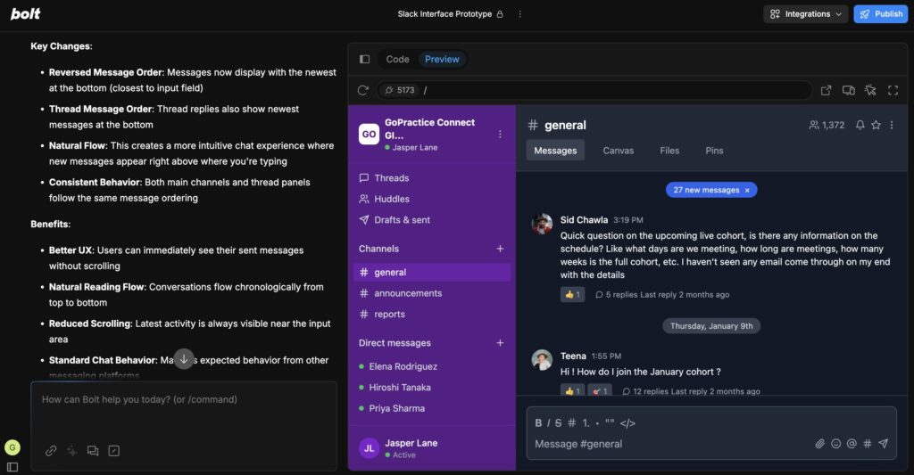Click Sid Chawla's avatar

pyautogui.click(x=542, y=224)
